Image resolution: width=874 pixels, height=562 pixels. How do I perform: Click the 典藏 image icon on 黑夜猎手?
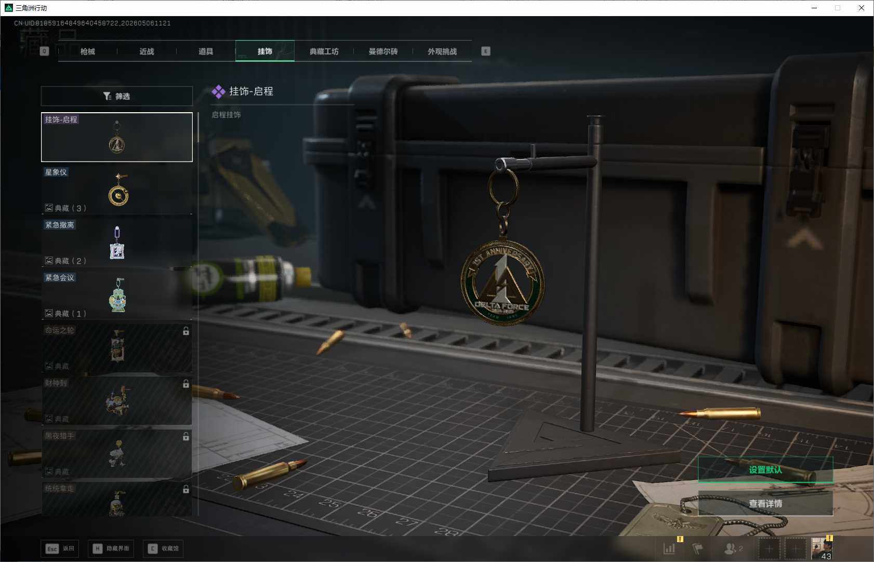49,472
